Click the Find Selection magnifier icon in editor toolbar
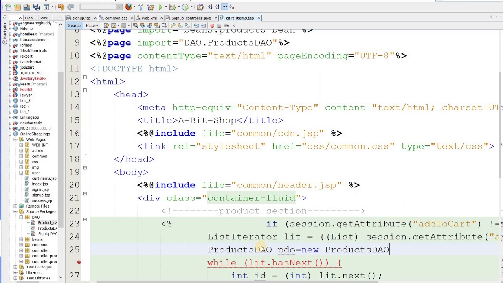Image resolution: width=503 pixels, height=283 pixels. click(x=136, y=26)
